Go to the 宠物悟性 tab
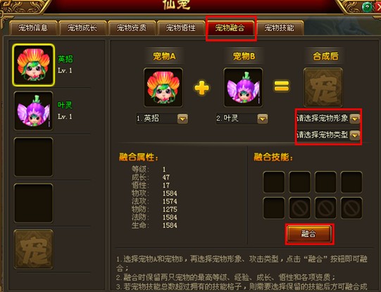Screen dimensions: 381x292 181,28
